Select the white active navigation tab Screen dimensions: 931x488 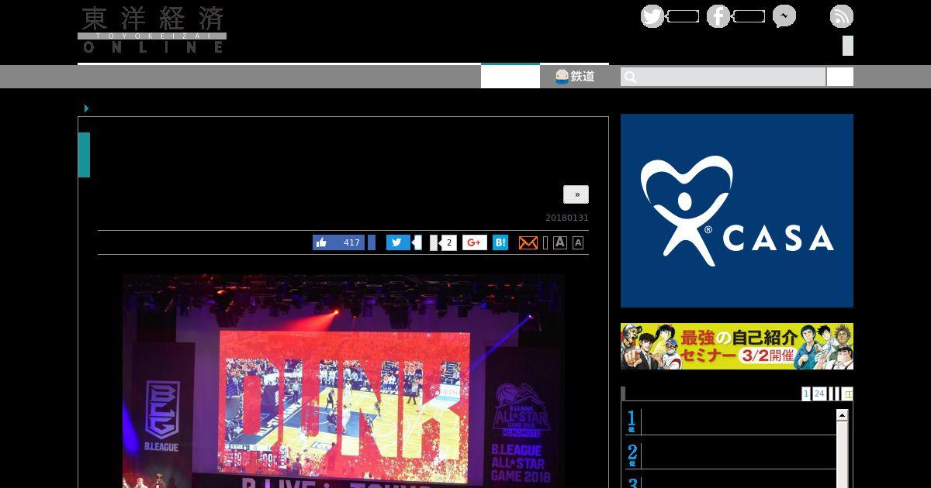tap(510, 76)
